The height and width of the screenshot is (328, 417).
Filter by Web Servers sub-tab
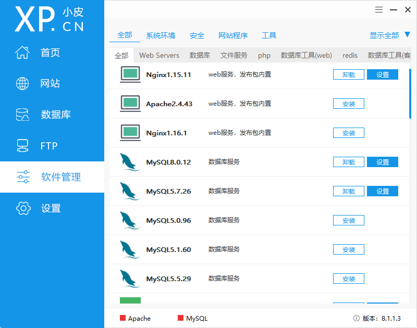(x=159, y=55)
